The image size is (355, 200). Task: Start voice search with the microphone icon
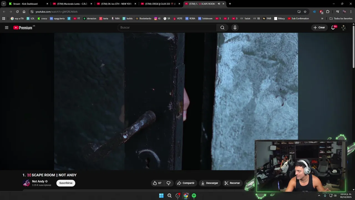(235, 27)
